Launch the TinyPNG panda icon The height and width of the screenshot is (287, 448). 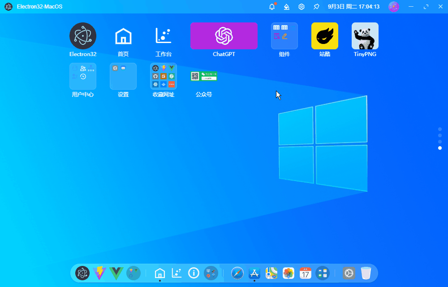pos(365,36)
